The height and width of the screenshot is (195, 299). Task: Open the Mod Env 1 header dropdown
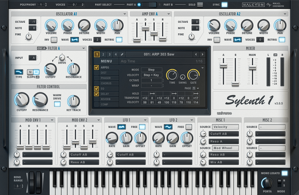click(x=52, y=120)
